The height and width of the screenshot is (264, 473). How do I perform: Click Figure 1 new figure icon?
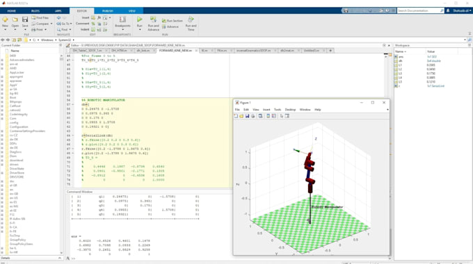point(236,116)
